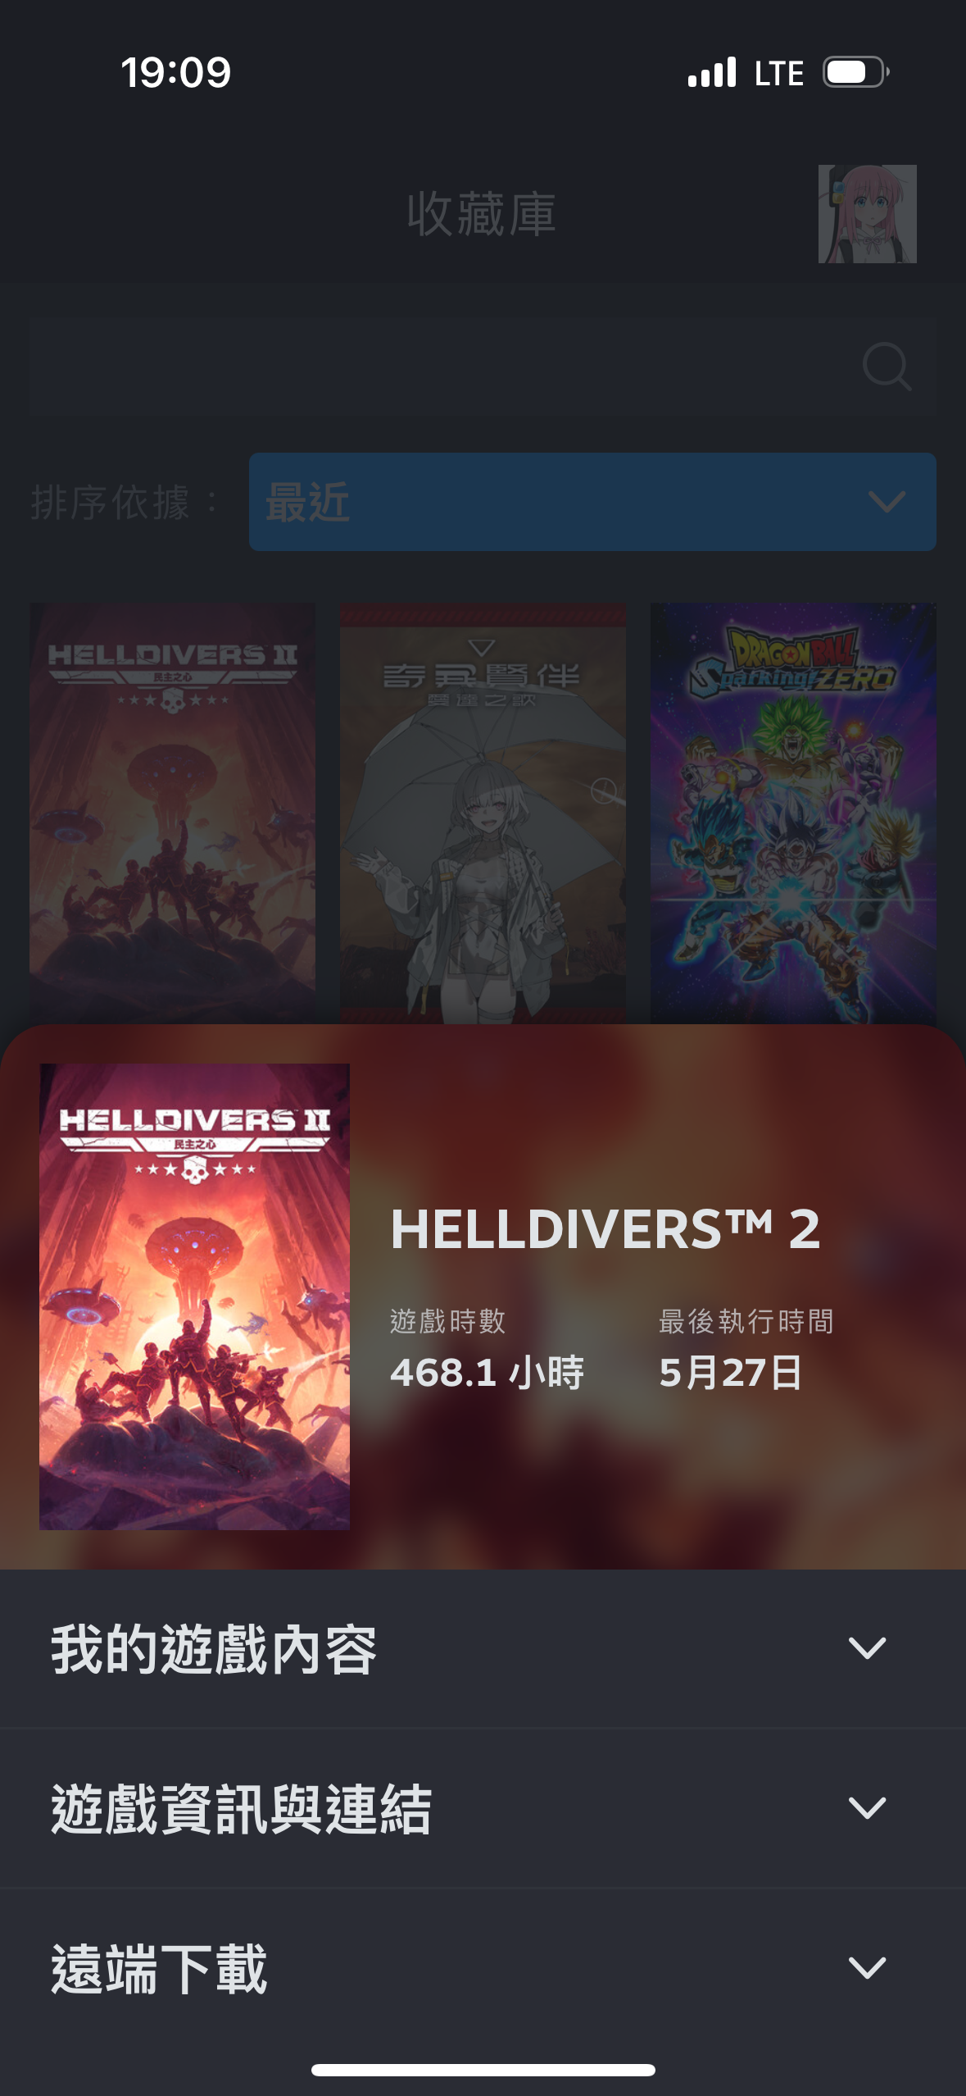Image resolution: width=966 pixels, height=2096 pixels.
Task: Tap the cellular signal bars icon
Action: [712, 72]
